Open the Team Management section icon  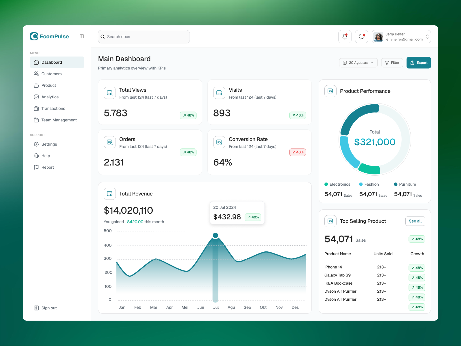coord(36,120)
